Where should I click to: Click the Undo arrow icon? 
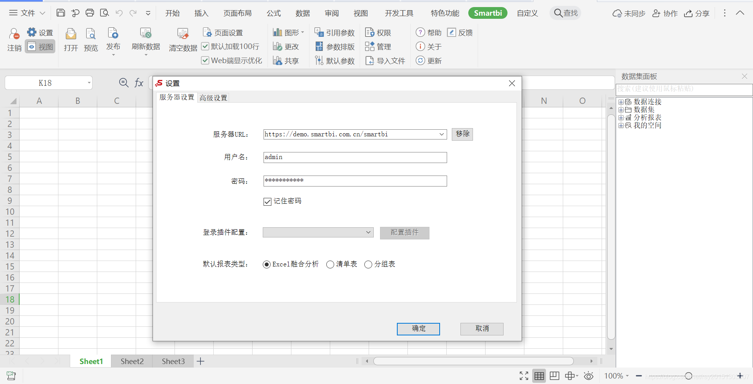point(119,13)
